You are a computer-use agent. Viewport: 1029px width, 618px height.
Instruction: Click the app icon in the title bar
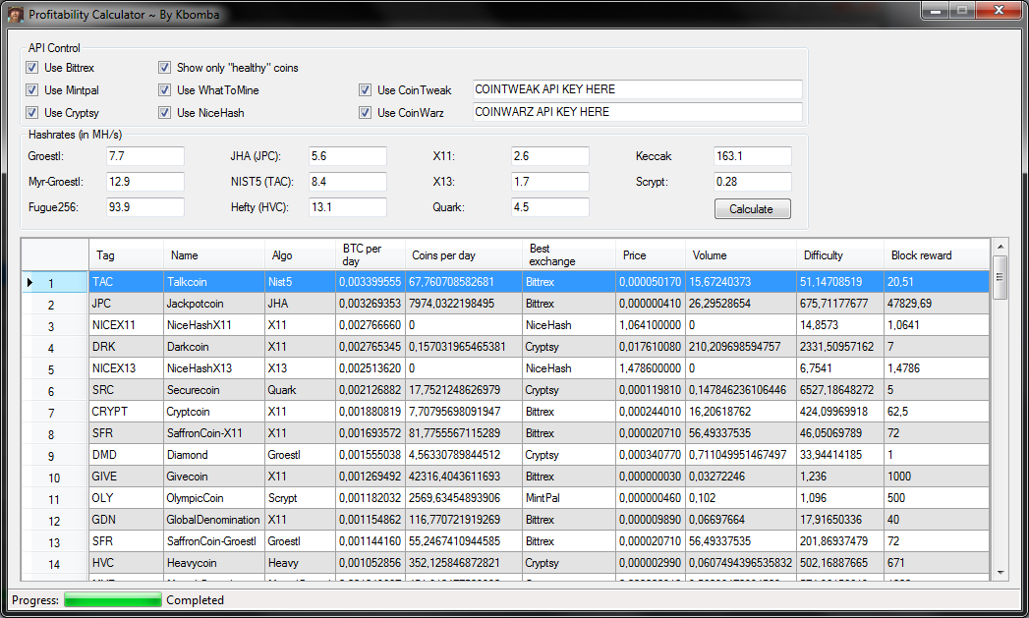(16, 14)
